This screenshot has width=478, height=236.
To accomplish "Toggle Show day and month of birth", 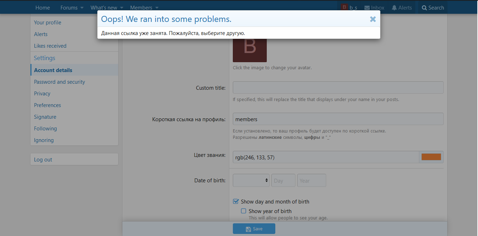I will [x=236, y=201].
